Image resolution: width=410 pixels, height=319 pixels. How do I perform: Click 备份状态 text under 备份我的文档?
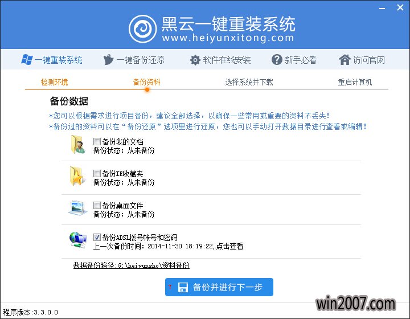124,150
